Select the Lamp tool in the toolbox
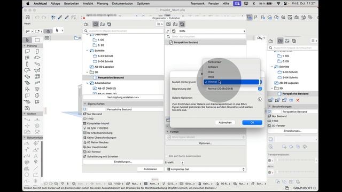The width and height of the screenshot is (342, 192). click(x=37, y=89)
